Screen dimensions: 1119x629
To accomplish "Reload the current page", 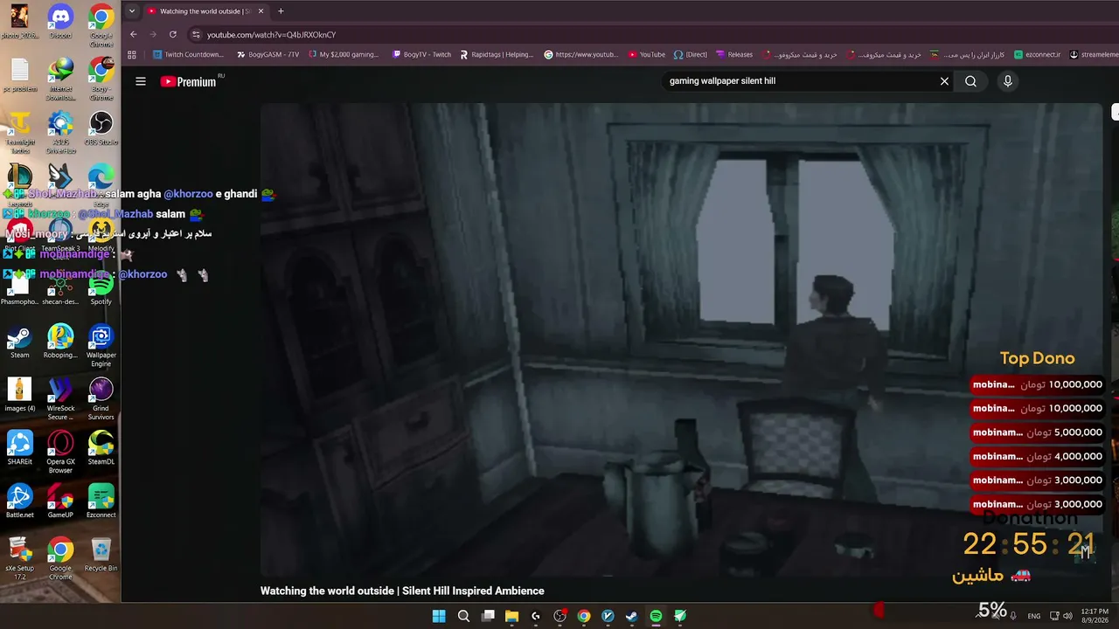I will (173, 34).
